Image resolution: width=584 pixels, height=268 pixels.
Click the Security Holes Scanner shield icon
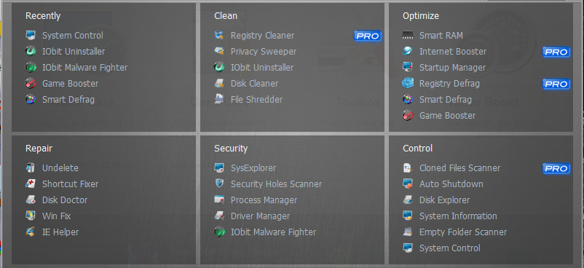pyautogui.click(x=219, y=184)
